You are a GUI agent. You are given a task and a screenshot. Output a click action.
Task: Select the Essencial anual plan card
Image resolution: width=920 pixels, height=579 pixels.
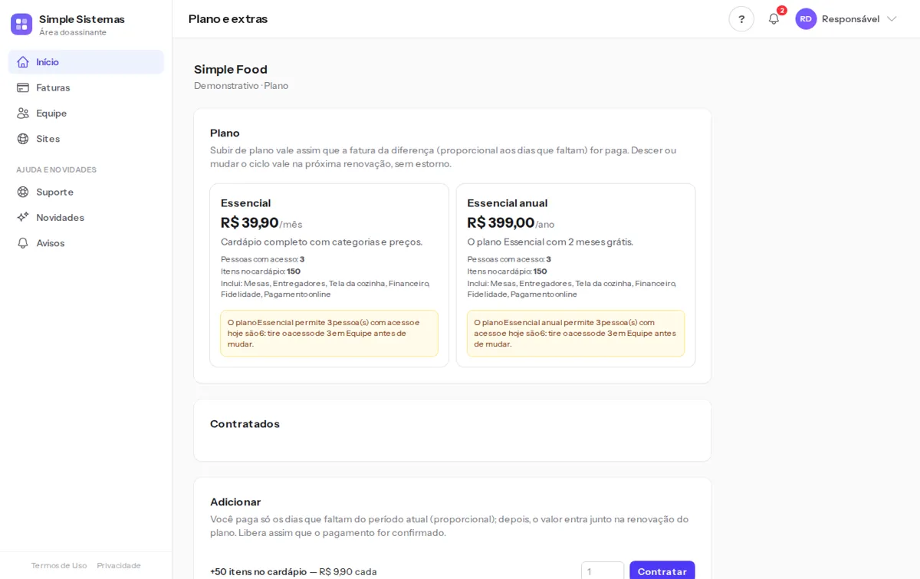(x=576, y=275)
